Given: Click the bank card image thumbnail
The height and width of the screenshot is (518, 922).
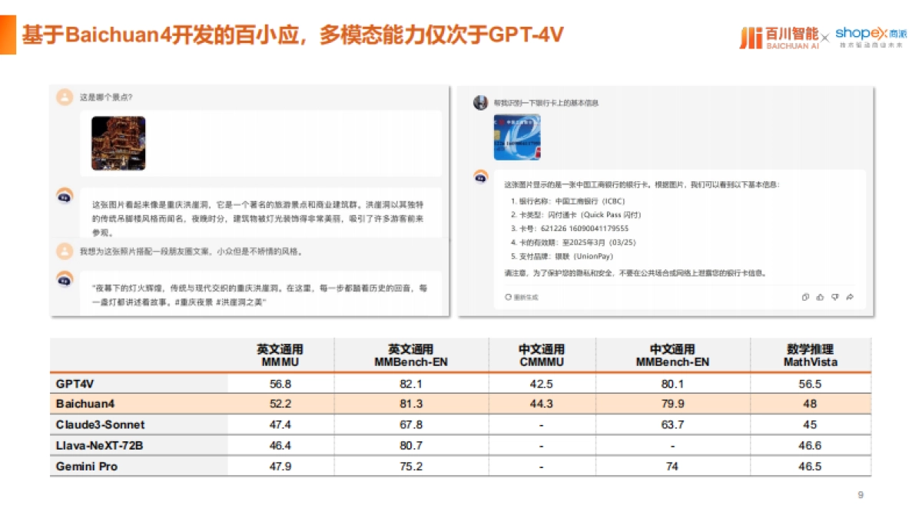Looking at the screenshot, I should [x=517, y=138].
